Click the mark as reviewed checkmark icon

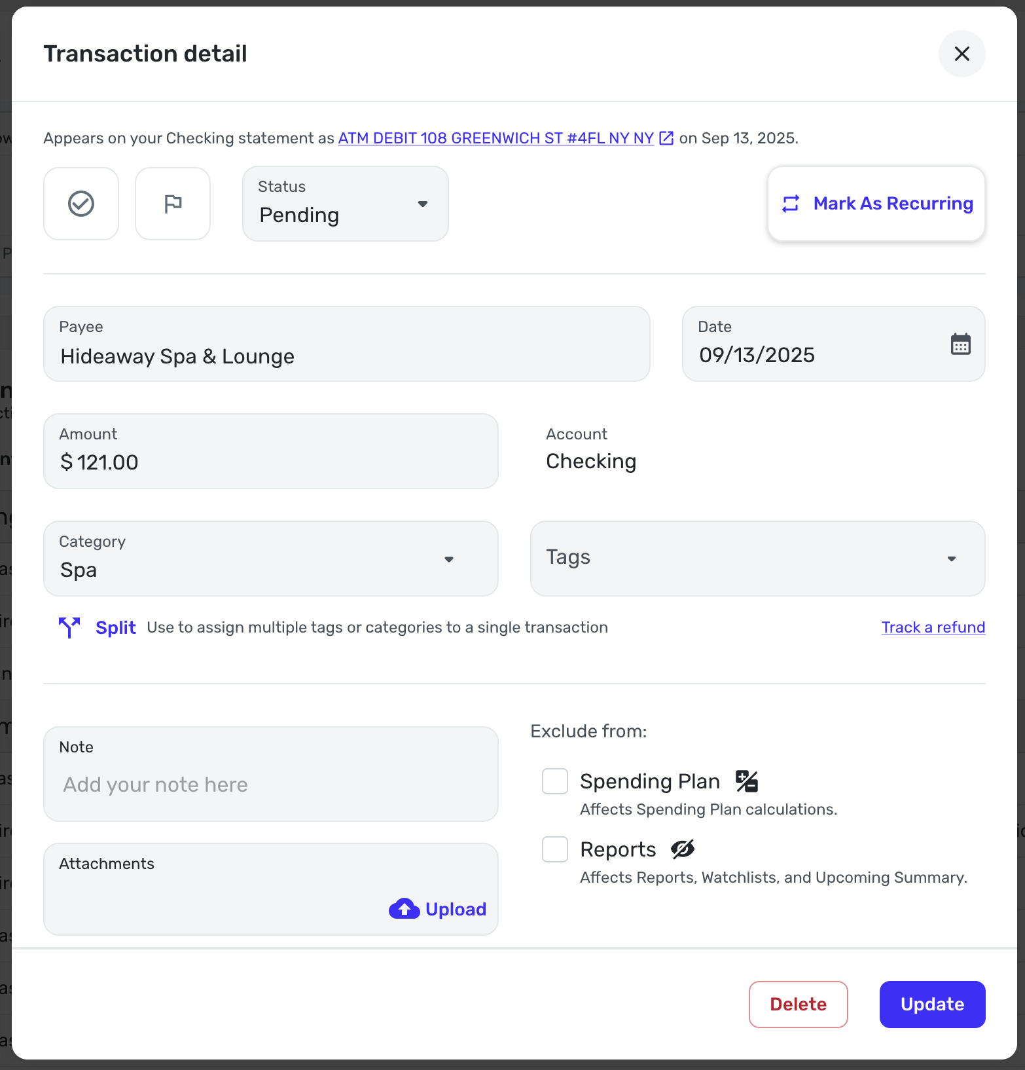81,204
